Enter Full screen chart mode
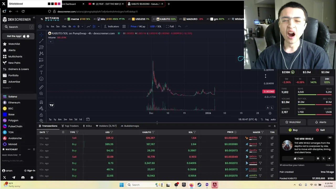This screenshot has height=189, width=336. click(170, 26)
